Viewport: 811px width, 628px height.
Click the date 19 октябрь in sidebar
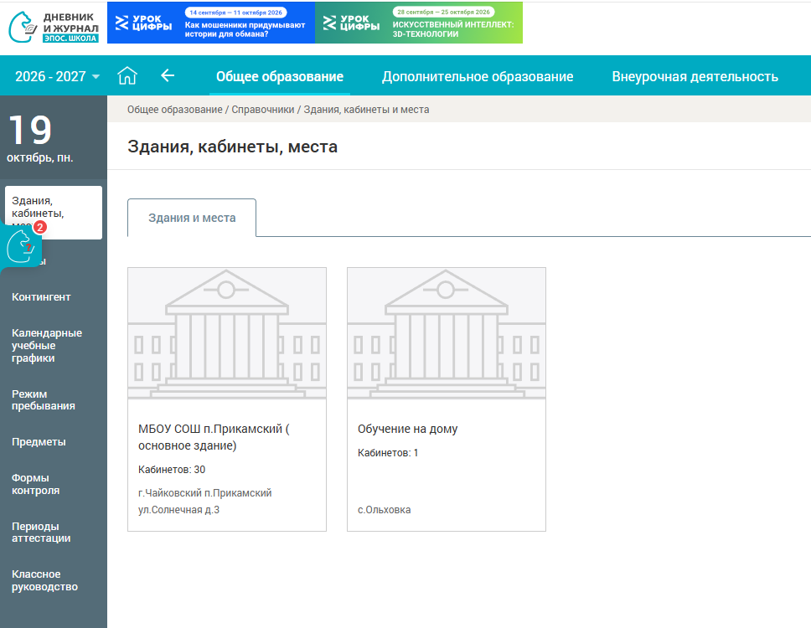(x=40, y=138)
